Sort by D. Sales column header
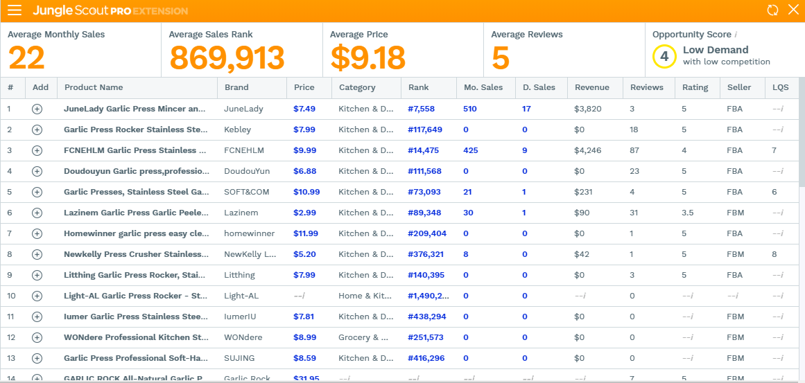Screen dimensions: 805x383 click(539, 88)
